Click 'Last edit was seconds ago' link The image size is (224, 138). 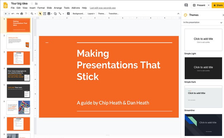pos(103,8)
